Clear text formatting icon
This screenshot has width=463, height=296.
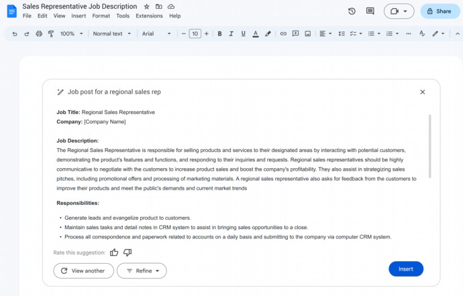[422, 33]
